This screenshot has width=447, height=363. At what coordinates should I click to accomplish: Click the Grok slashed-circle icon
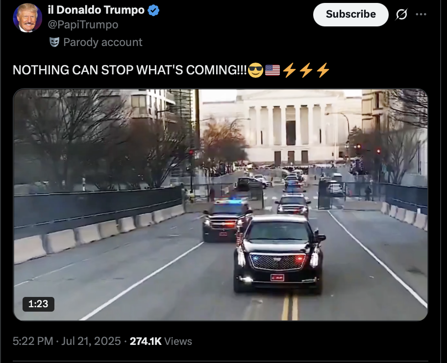401,14
